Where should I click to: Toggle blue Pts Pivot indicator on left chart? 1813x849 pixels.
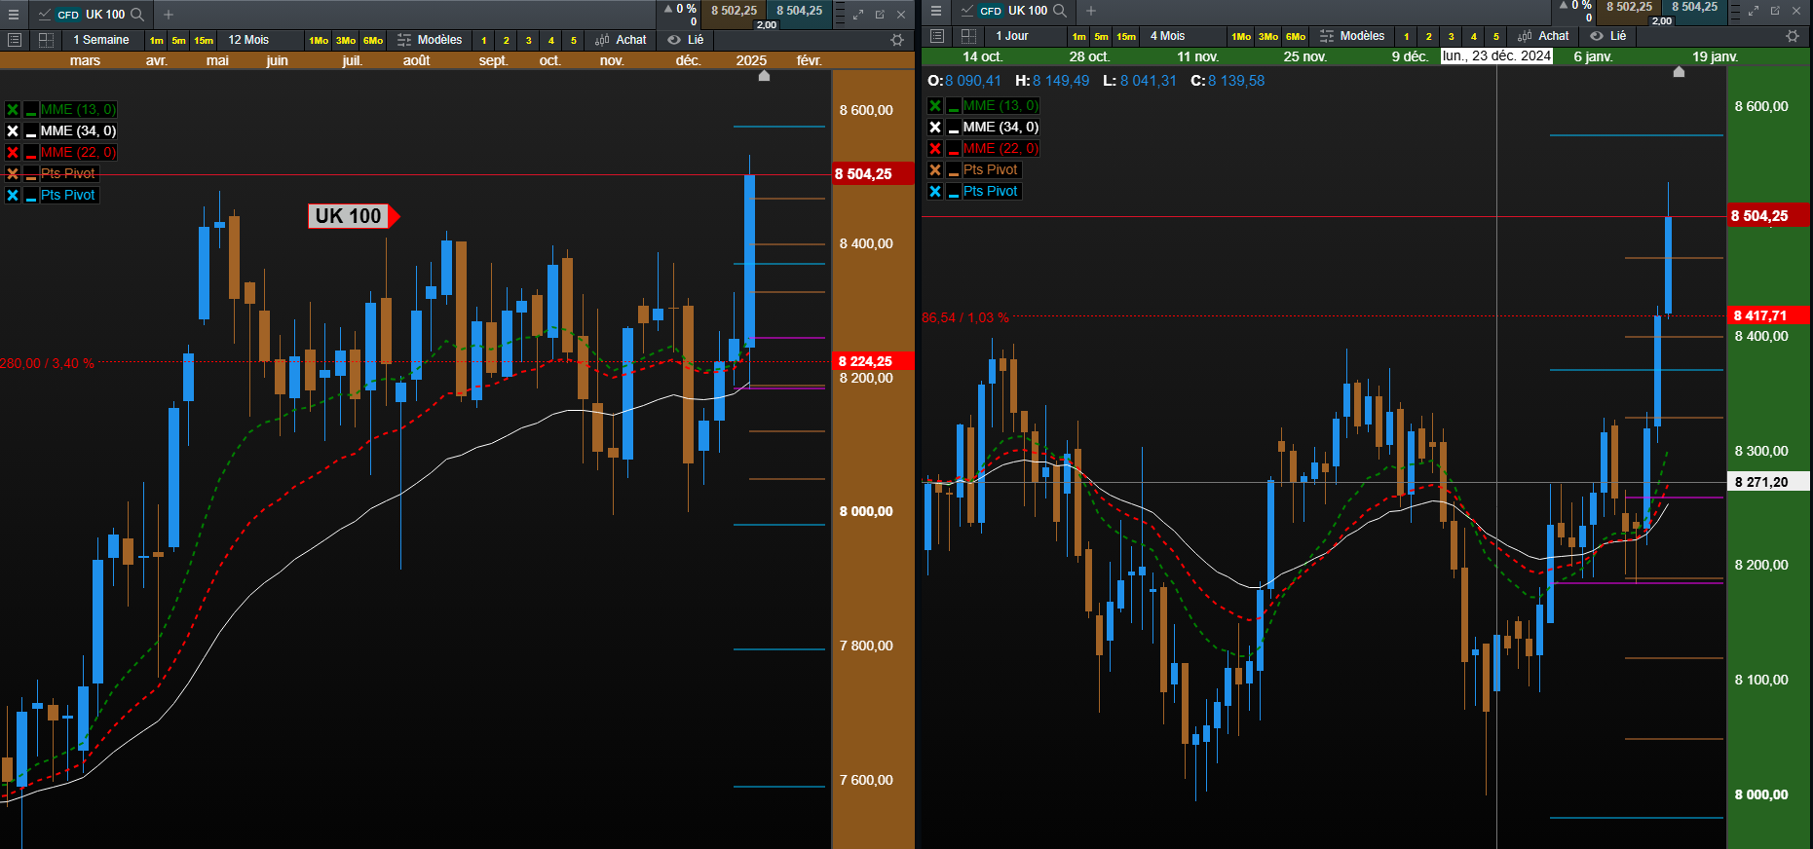click(13, 195)
